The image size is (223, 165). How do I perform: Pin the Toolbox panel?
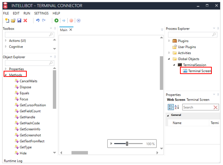click(55, 29)
